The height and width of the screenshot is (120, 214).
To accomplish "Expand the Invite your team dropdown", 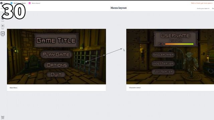I will point(203,8).
